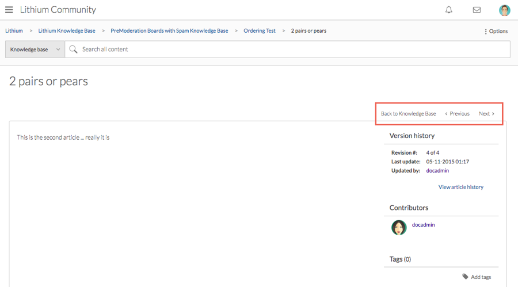Focus the Search all content field
518x287 pixels.
287,49
